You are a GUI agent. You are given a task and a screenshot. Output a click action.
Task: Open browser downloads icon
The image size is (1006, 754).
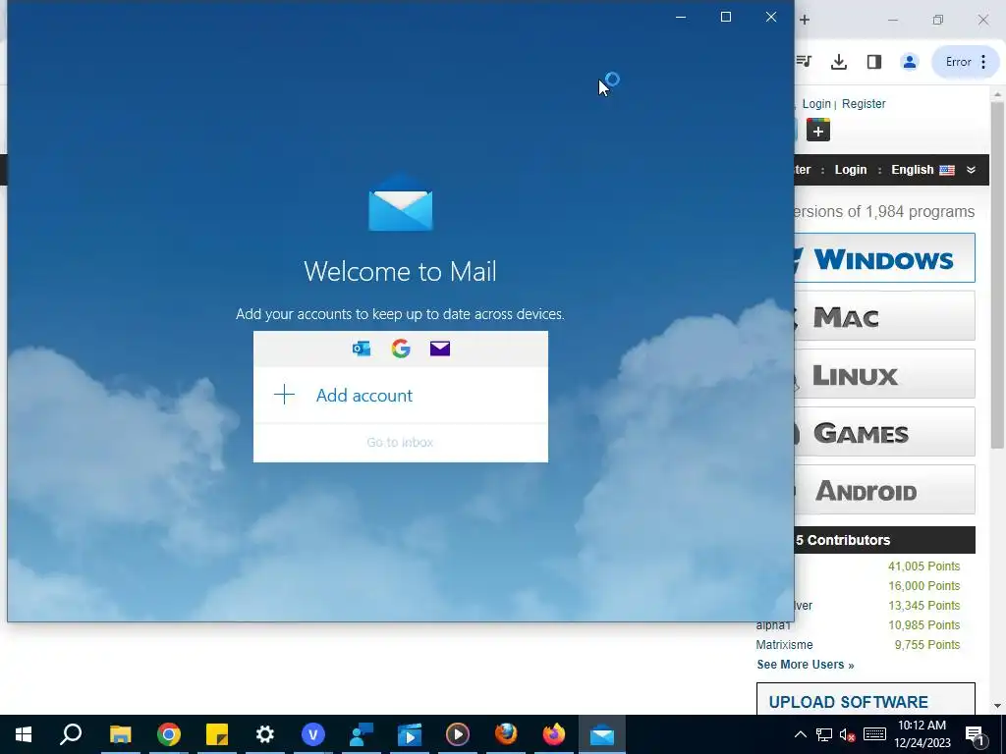[x=839, y=62]
